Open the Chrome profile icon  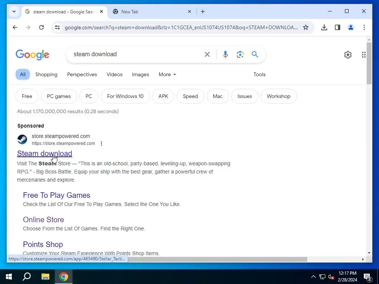pos(351,27)
